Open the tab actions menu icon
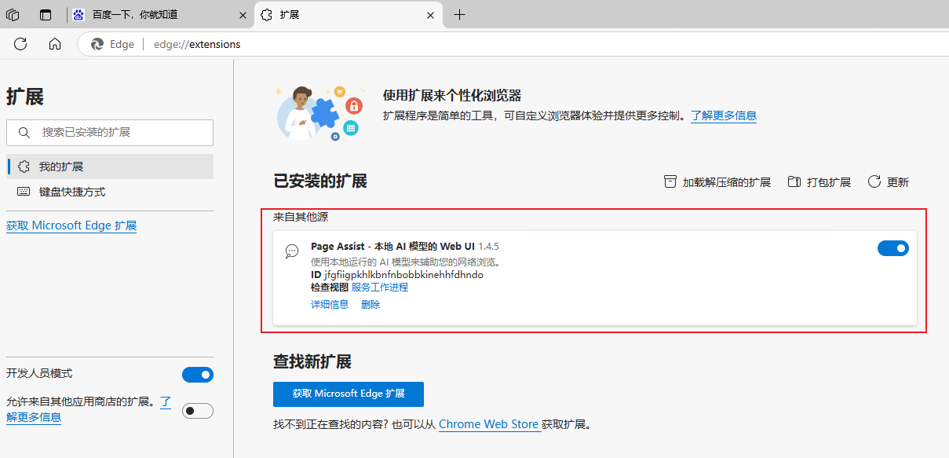The image size is (949, 458). pos(46,15)
